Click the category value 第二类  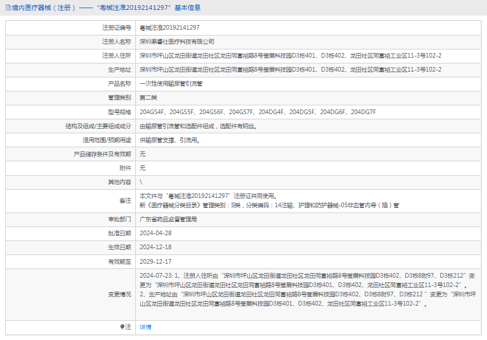[x=149, y=98]
